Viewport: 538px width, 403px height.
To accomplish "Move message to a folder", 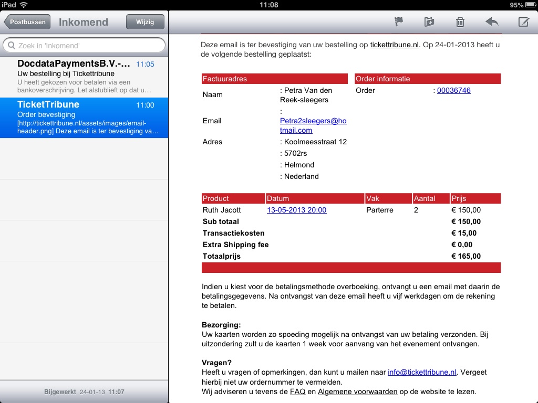I will point(429,22).
